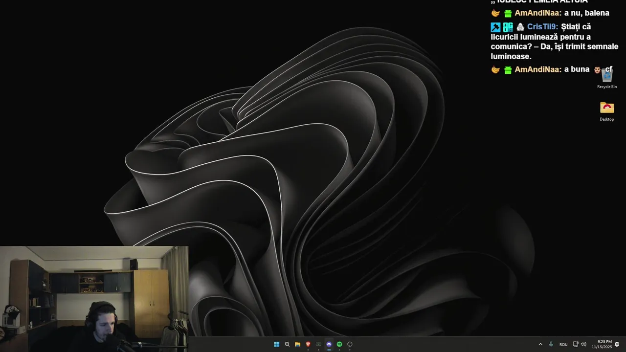Select the Desktop folder shortcut
This screenshot has height=352, width=626.
(607, 111)
